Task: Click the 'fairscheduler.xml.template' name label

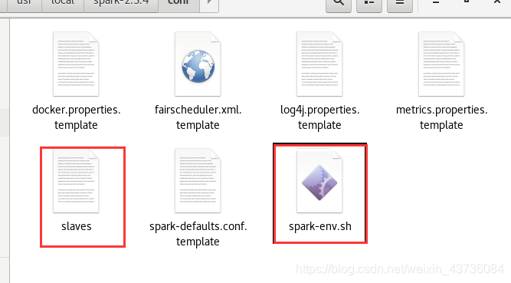Action: [x=198, y=117]
